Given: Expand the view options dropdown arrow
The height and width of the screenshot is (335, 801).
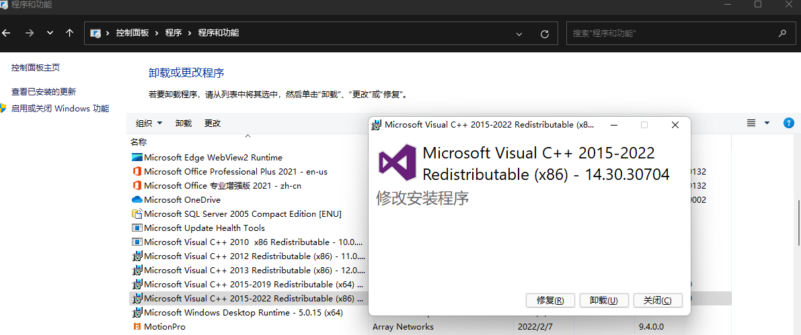Looking at the screenshot, I should (767, 123).
